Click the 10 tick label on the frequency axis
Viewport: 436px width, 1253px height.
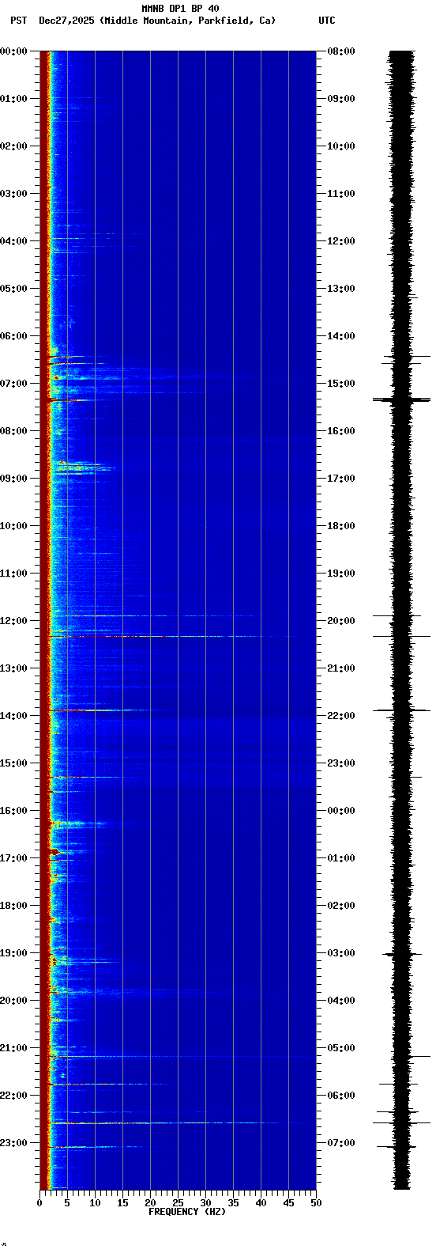pos(95,1203)
